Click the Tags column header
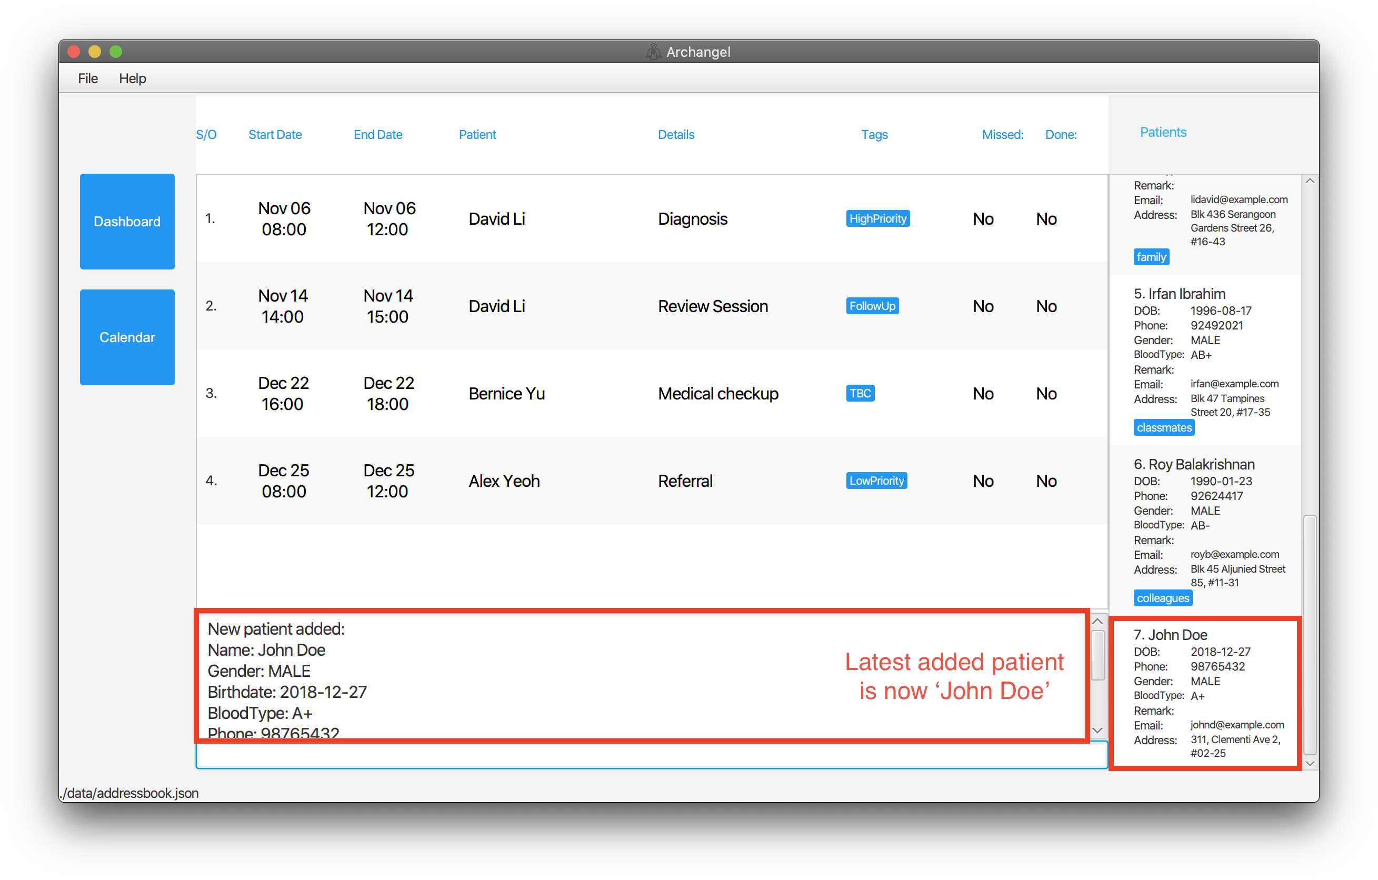Image resolution: width=1378 pixels, height=880 pixels. coord(874,134)
